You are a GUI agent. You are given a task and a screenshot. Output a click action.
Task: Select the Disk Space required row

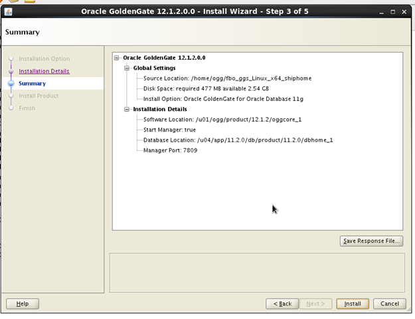[x=207, y=89]
